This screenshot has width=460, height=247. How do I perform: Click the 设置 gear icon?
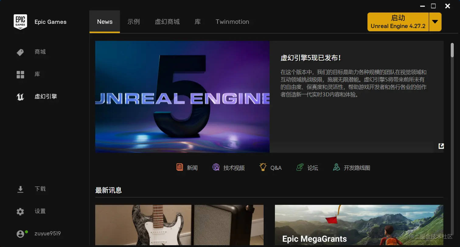[20, 212]
